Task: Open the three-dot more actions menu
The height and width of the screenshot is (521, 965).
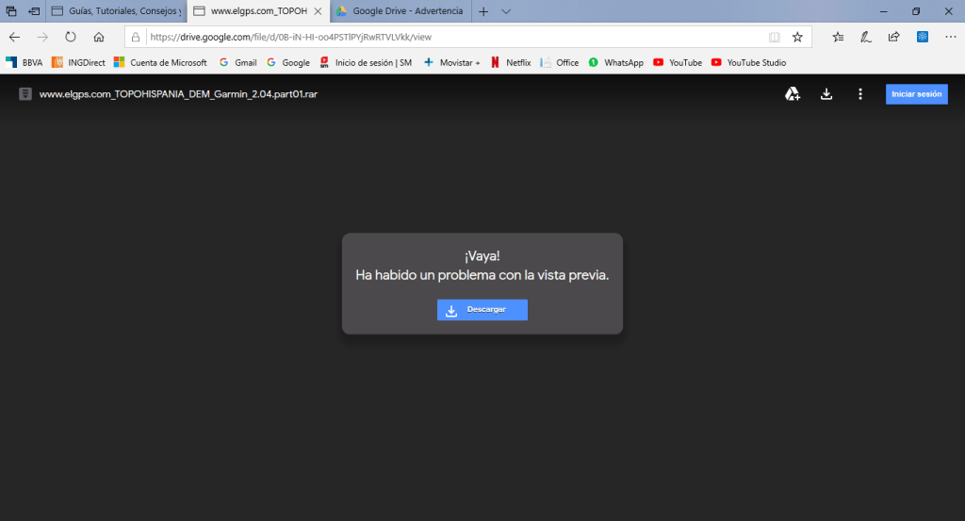Action: [x=859, y=94]
